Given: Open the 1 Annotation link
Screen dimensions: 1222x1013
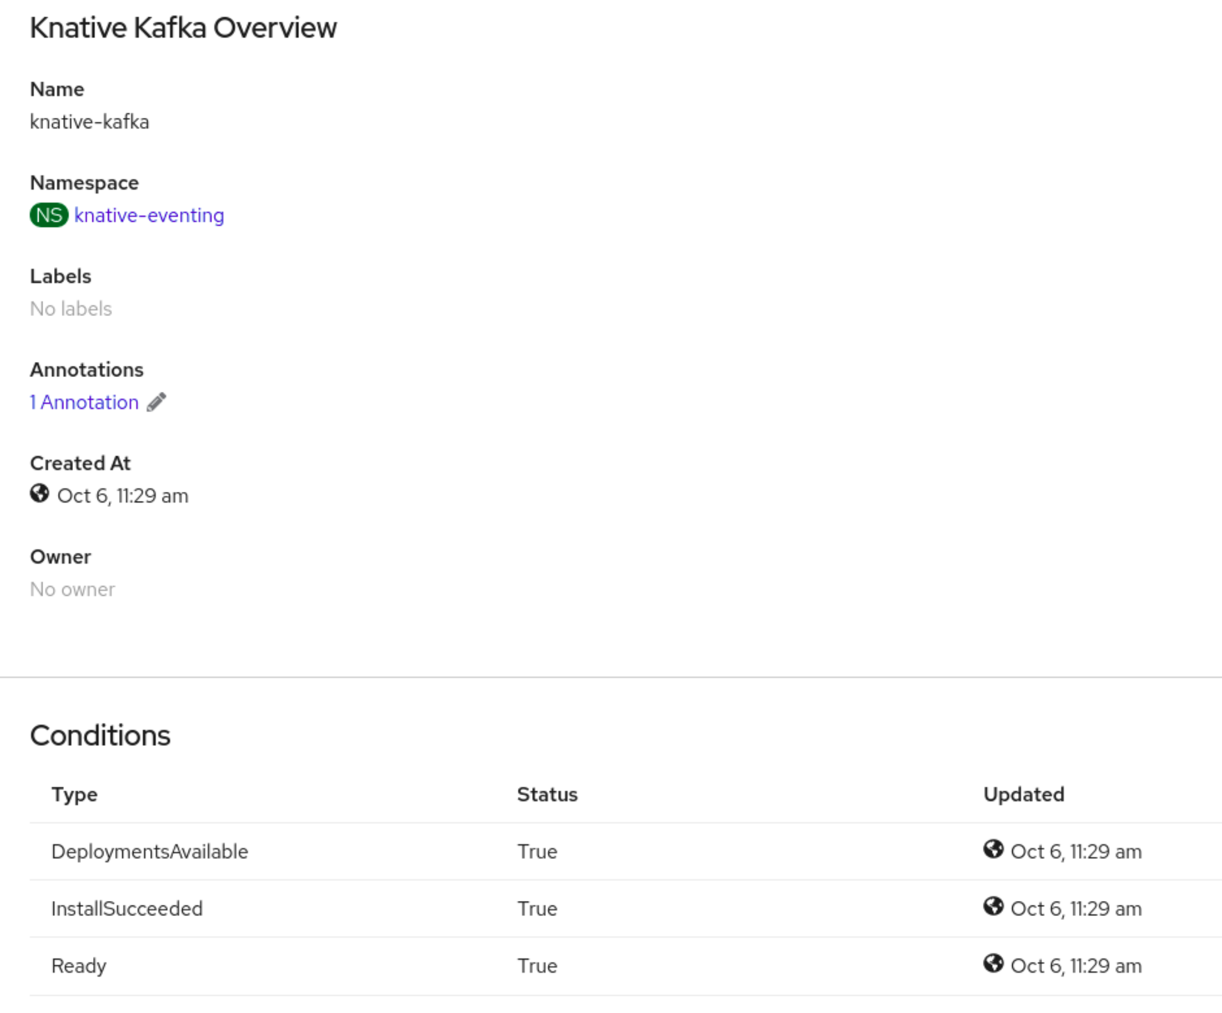Looking at the screenshot, I should pyautogui.click(x=84, y=402).
